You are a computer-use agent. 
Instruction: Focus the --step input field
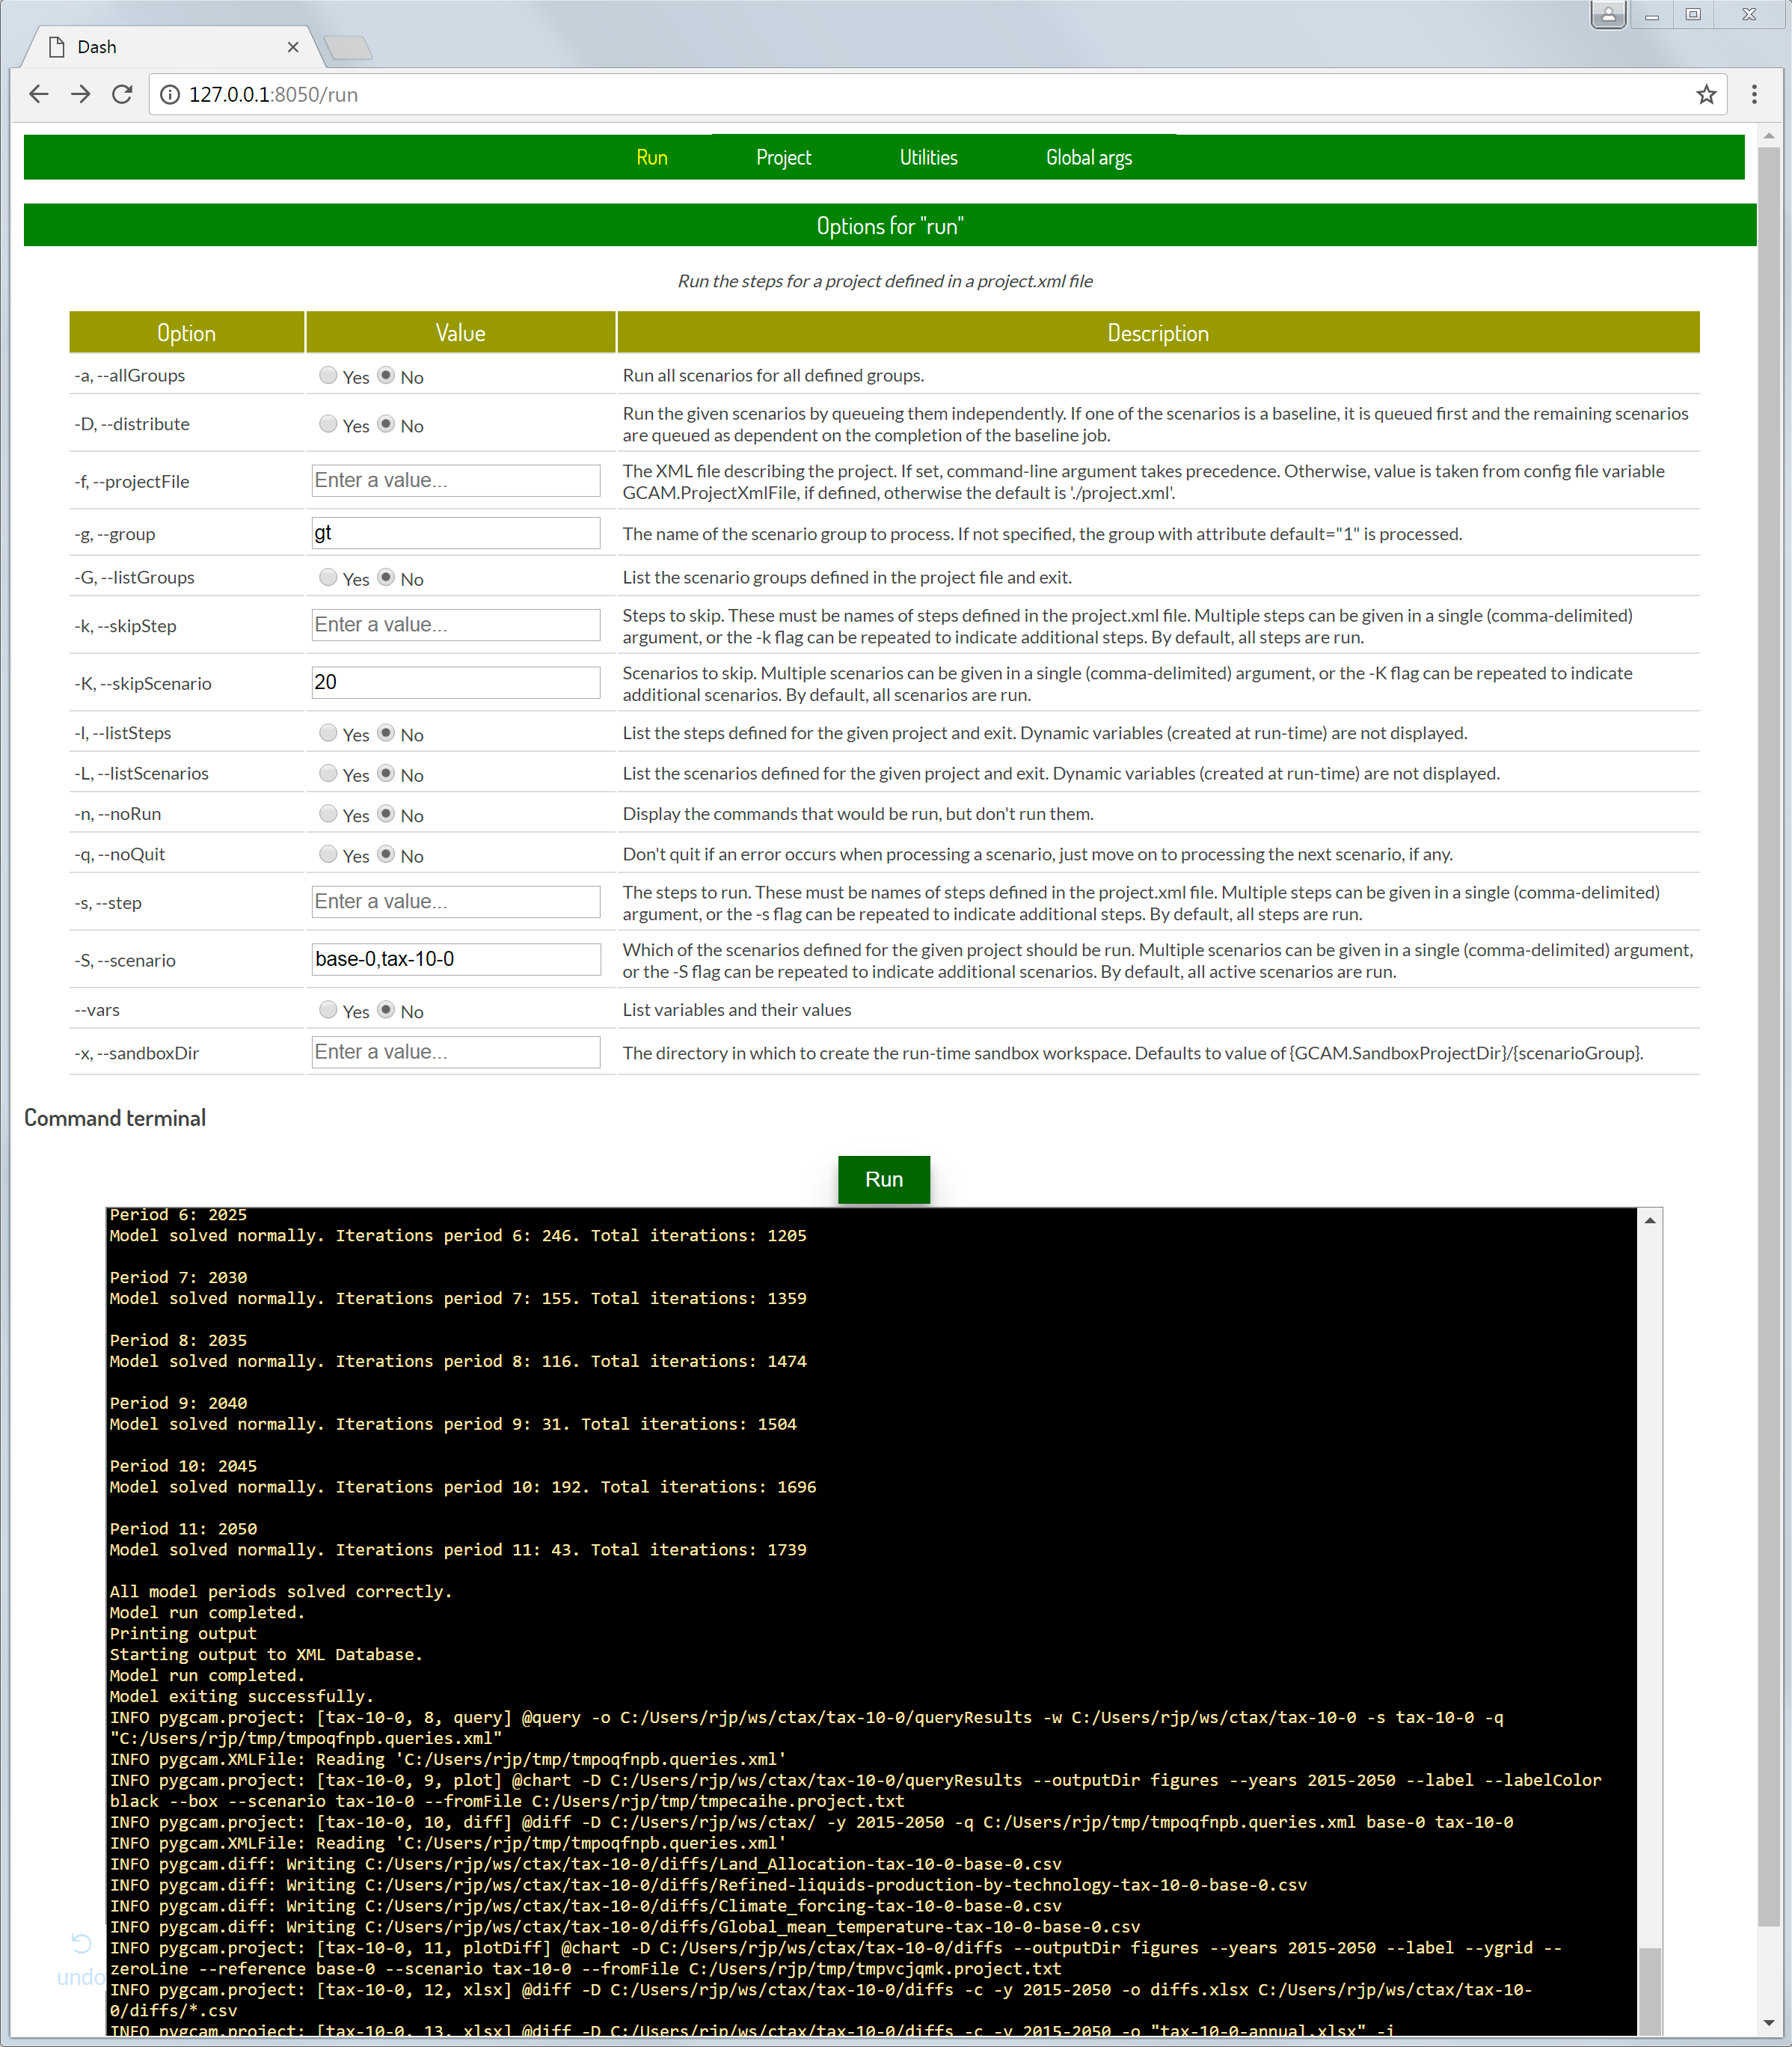pyautogui.click(x=456, y=902)
